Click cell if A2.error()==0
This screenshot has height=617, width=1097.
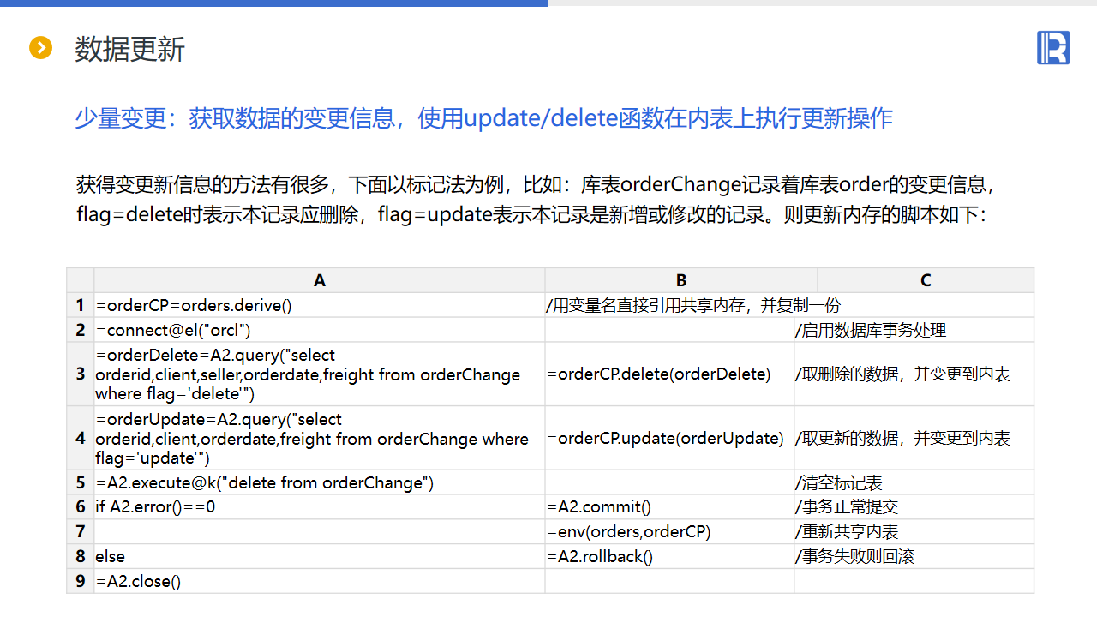(320, 507)
